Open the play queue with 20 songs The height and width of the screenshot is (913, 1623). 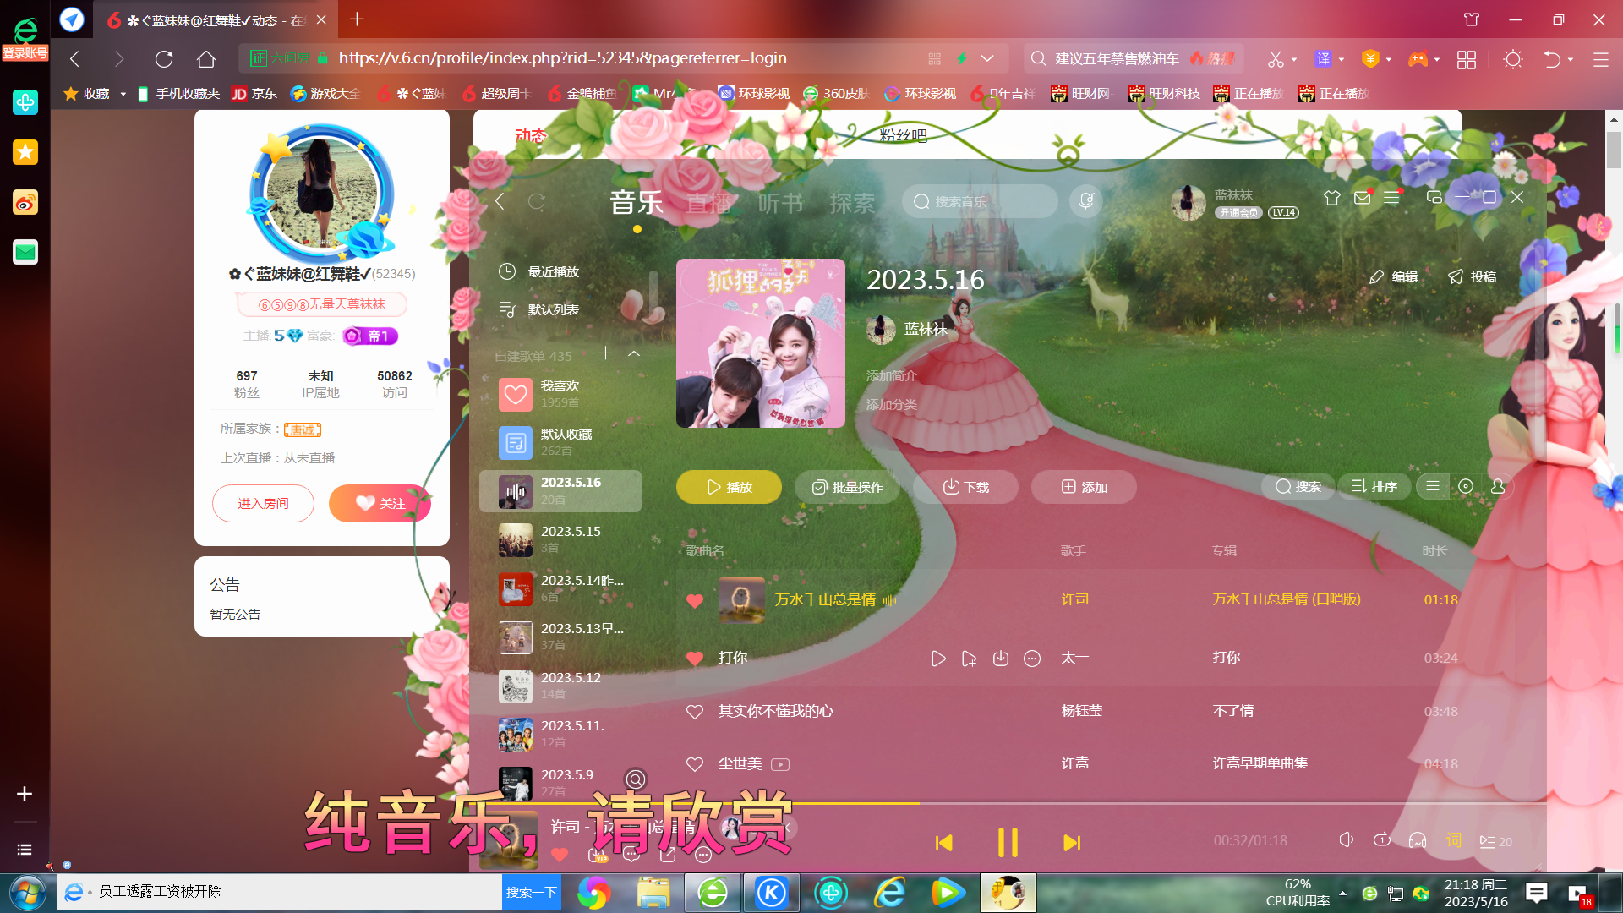[1495, 841]
